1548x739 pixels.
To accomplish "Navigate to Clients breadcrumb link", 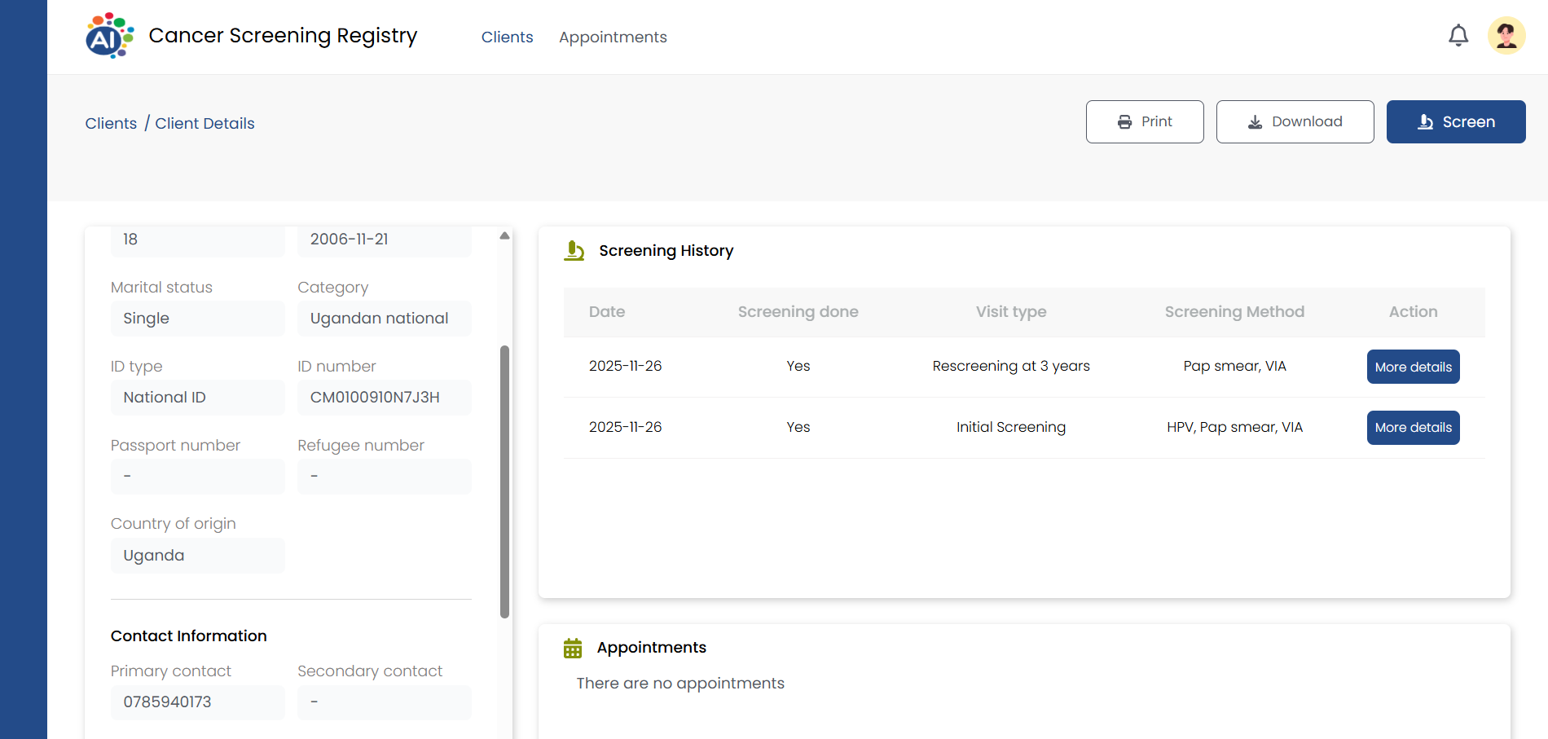I will click(x=111, y=124).
